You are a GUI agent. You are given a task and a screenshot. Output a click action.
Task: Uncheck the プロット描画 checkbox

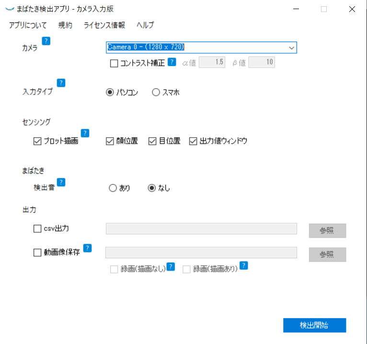[37, 141]
